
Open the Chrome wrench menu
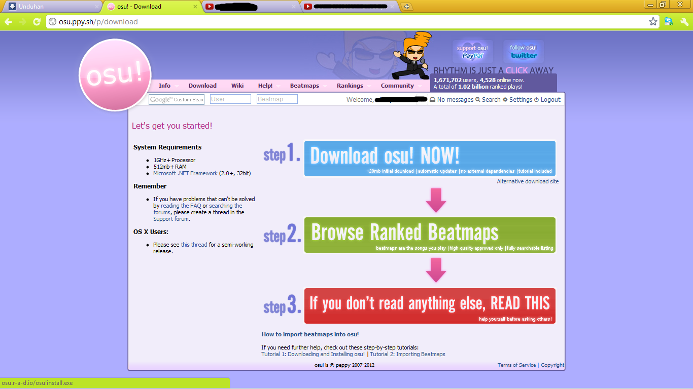[684, 22]
